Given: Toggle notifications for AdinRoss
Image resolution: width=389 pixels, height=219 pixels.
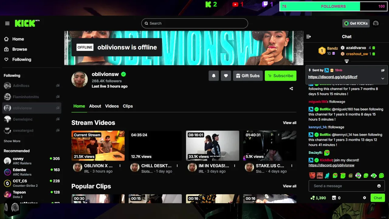Looking at the screenshot, I should coord(58,86).
